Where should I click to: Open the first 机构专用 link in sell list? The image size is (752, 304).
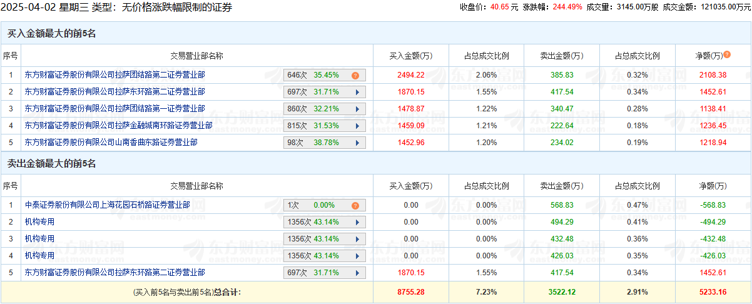tap(39, 222)
